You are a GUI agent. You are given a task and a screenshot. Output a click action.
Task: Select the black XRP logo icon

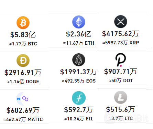pos(121,22)
